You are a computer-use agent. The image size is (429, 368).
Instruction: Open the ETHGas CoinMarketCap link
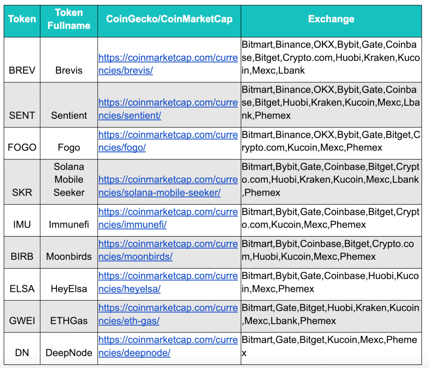click(x=168, y=308)
